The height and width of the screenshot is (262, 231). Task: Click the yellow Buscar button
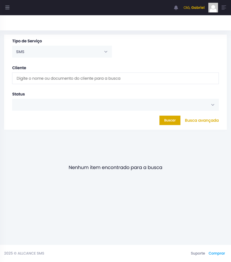click(170, 120)
